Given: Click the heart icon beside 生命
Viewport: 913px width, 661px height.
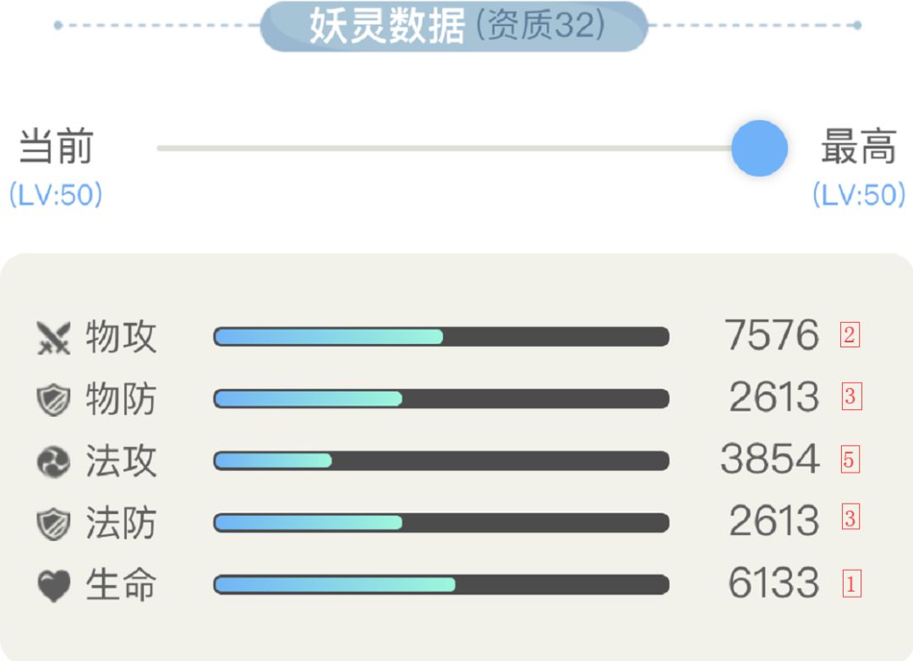Looking at the screenshot, I should coord(53,585).
